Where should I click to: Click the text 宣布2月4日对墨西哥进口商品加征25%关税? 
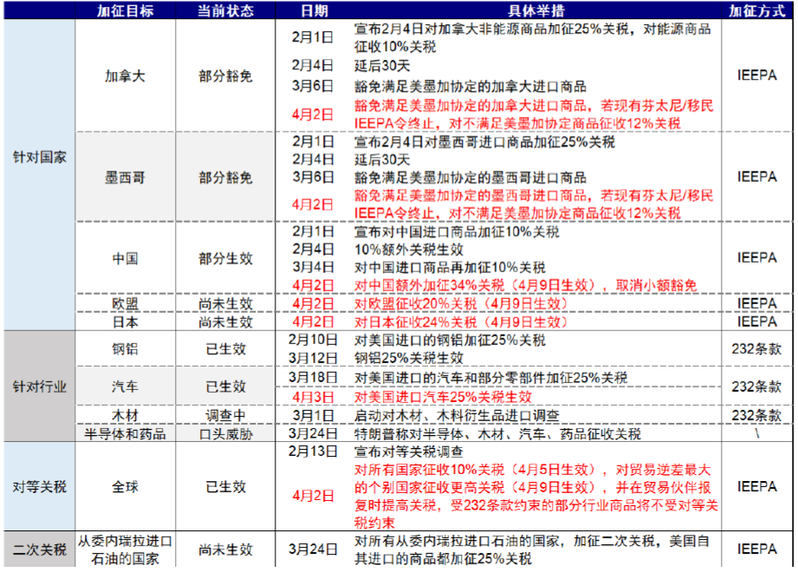point(484,142)
